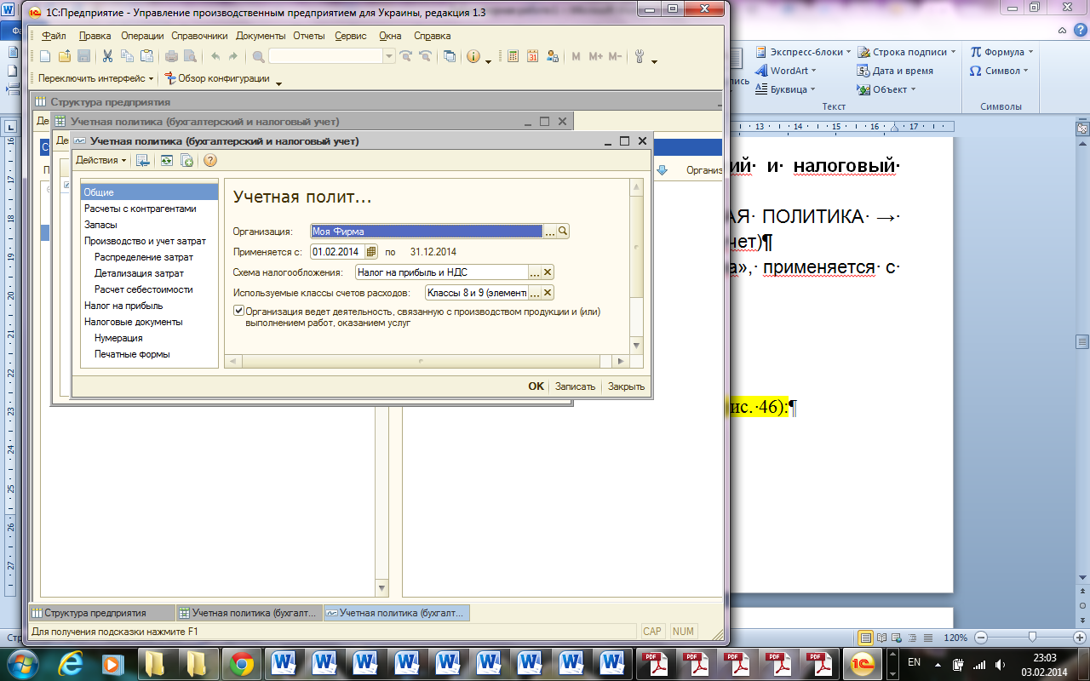The height and width of the screenshot is (681, 1090).
Task: Click the Применяется с date input field
Action: [337, 251]
